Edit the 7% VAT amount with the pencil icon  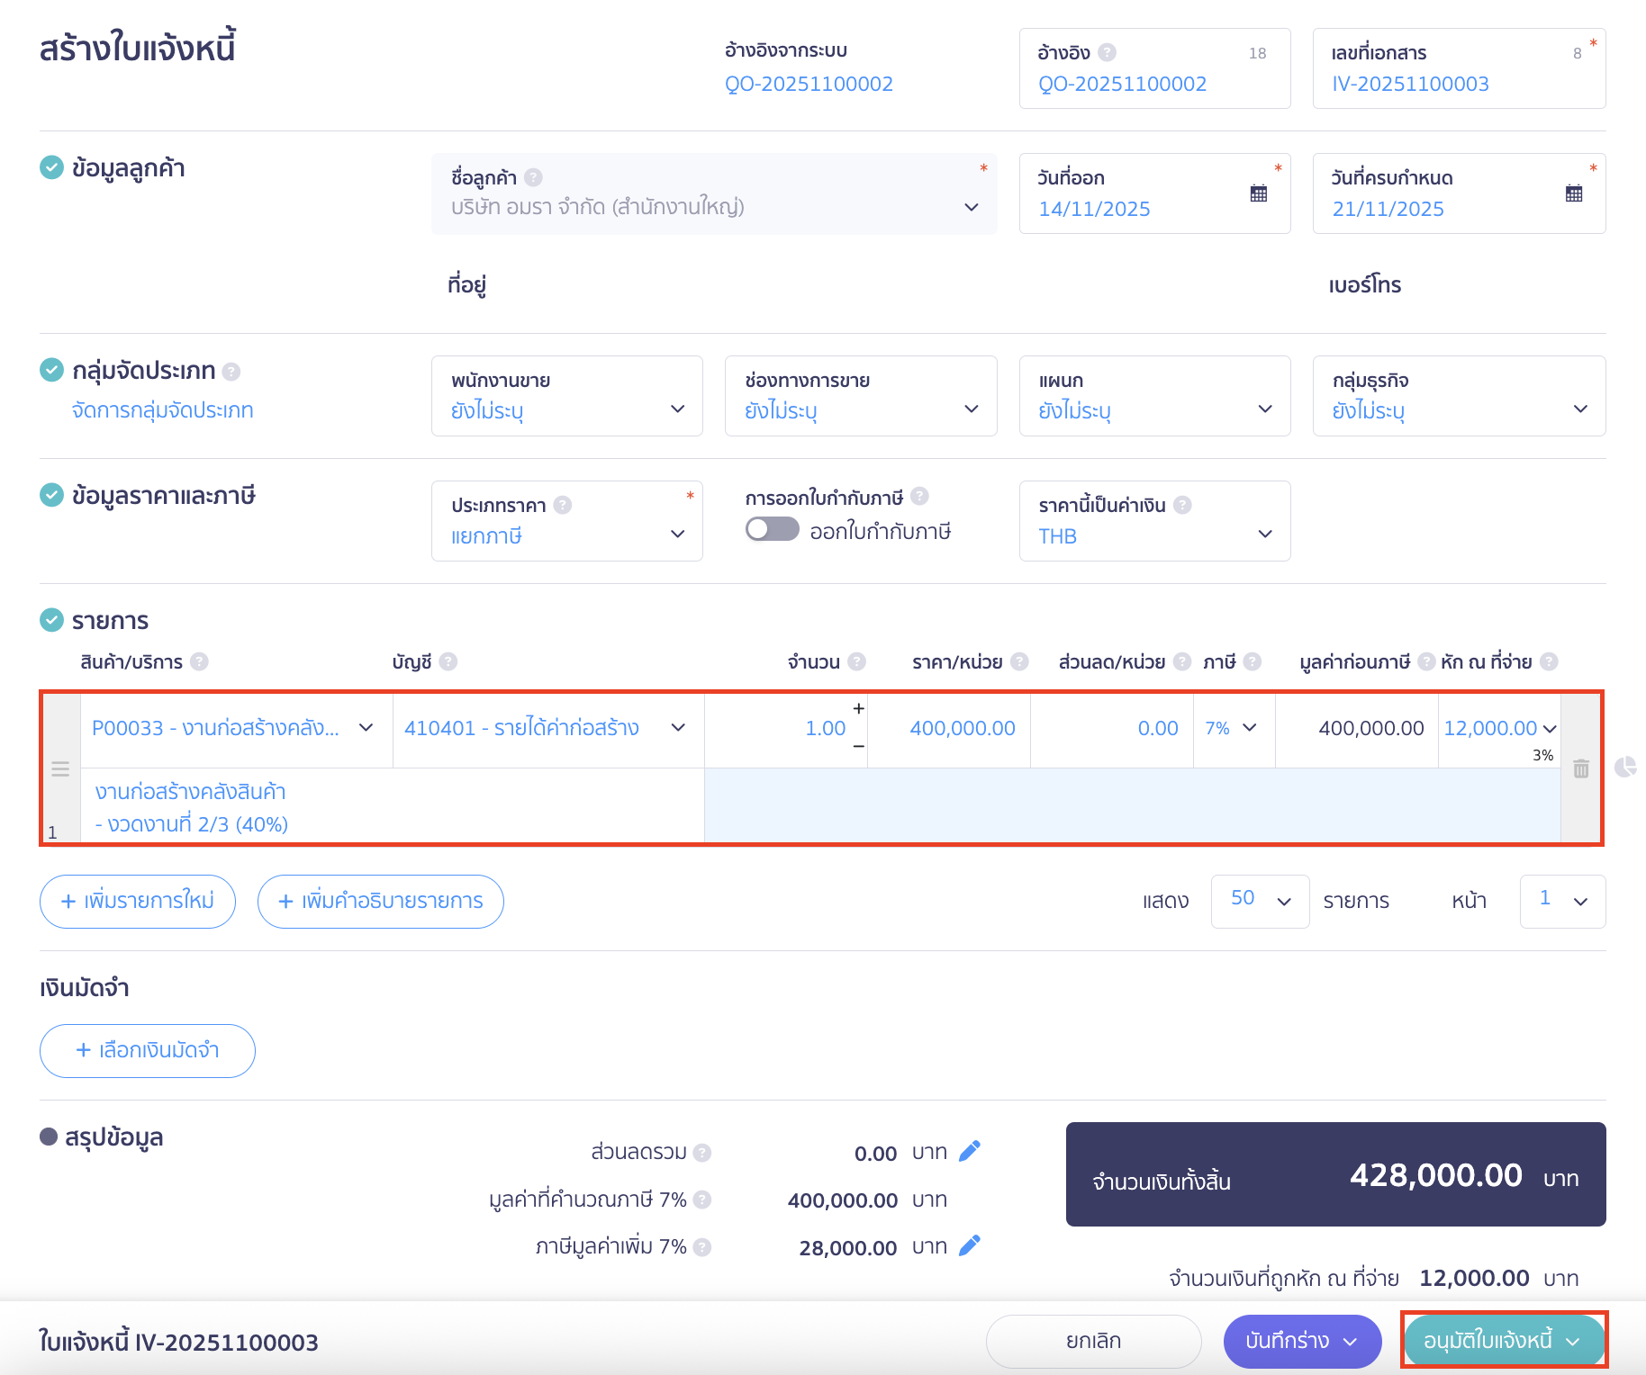point(970,1246)
